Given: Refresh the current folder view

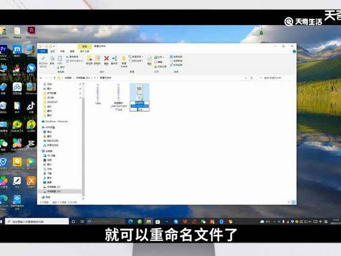Looking at the screenshot, I should pyautogui.click(x=252, y=78).
